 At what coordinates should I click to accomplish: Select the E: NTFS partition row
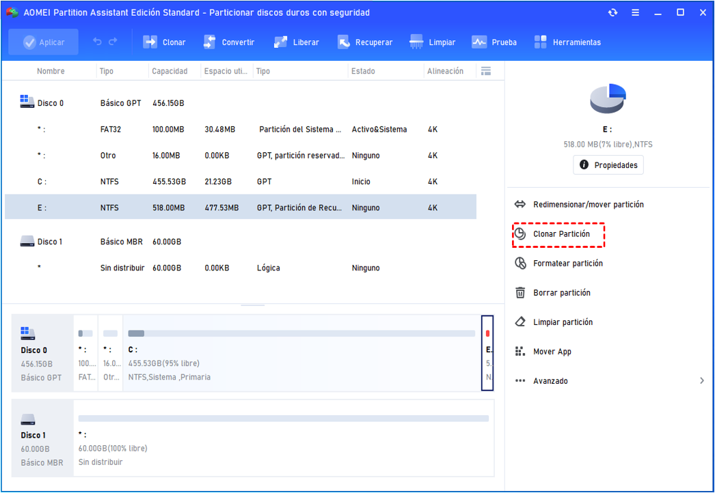[x=241, y=208]
